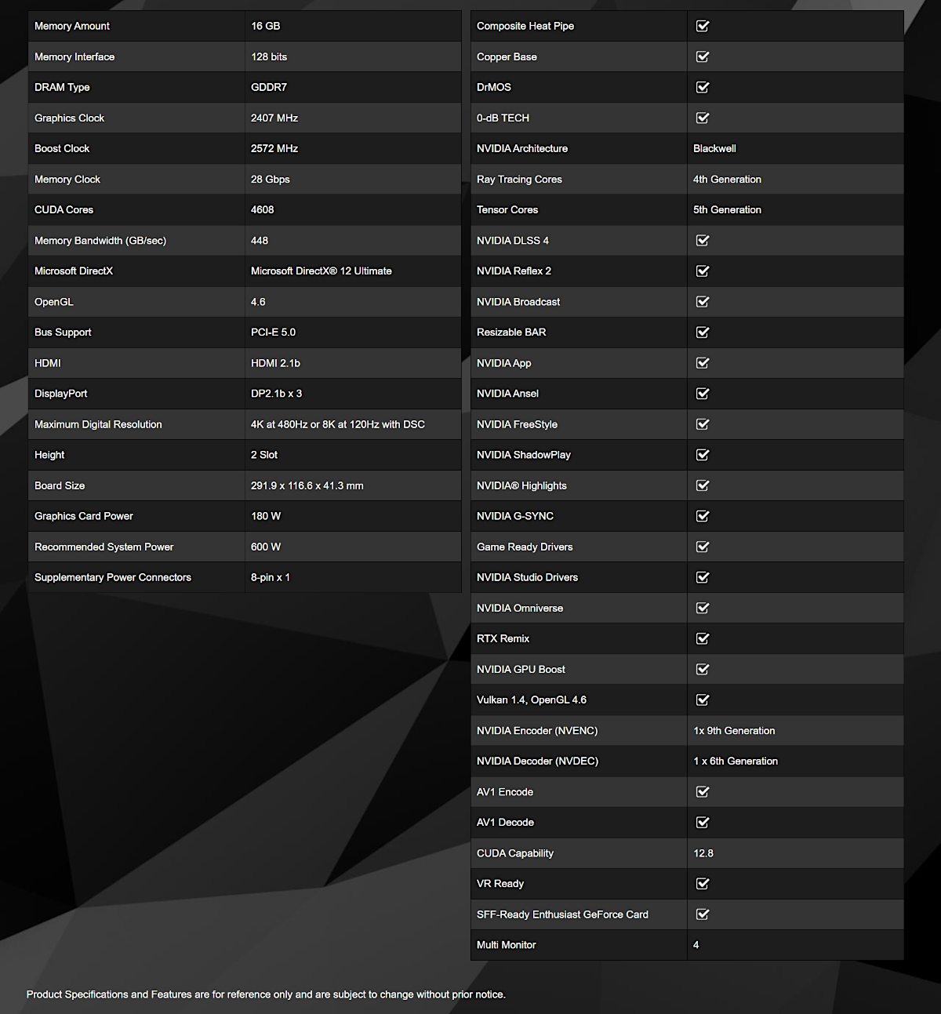Click the NVIDIA Reflex 2 checkmark

(703, 271)
